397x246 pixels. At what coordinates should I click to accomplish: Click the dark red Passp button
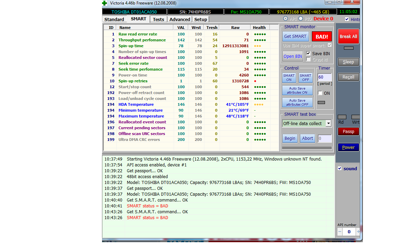(348, 131)
